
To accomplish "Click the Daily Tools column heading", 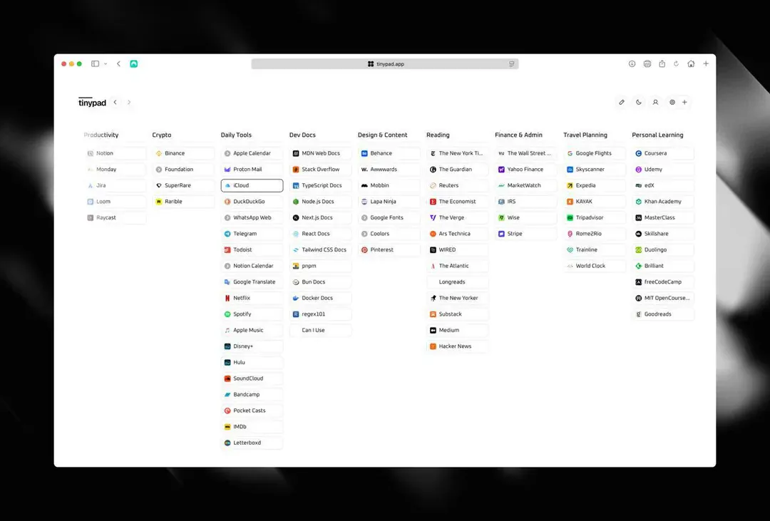I will pos(236,135).
